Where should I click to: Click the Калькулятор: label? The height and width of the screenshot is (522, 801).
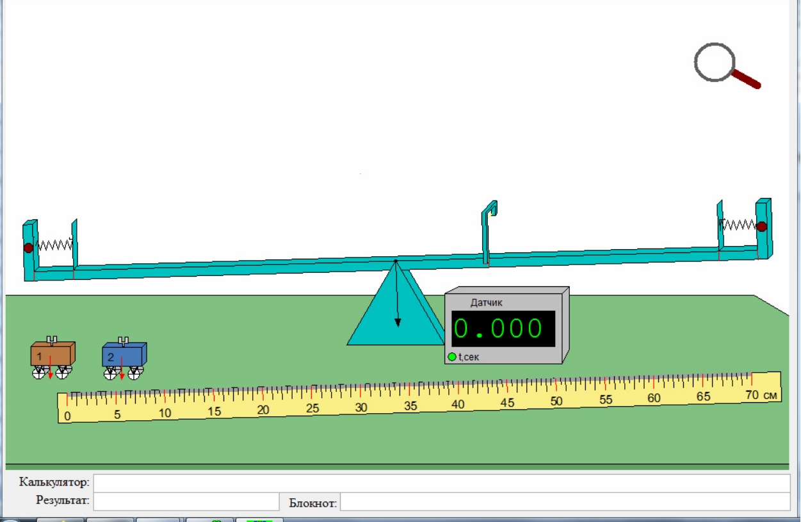tap(54, 482)
